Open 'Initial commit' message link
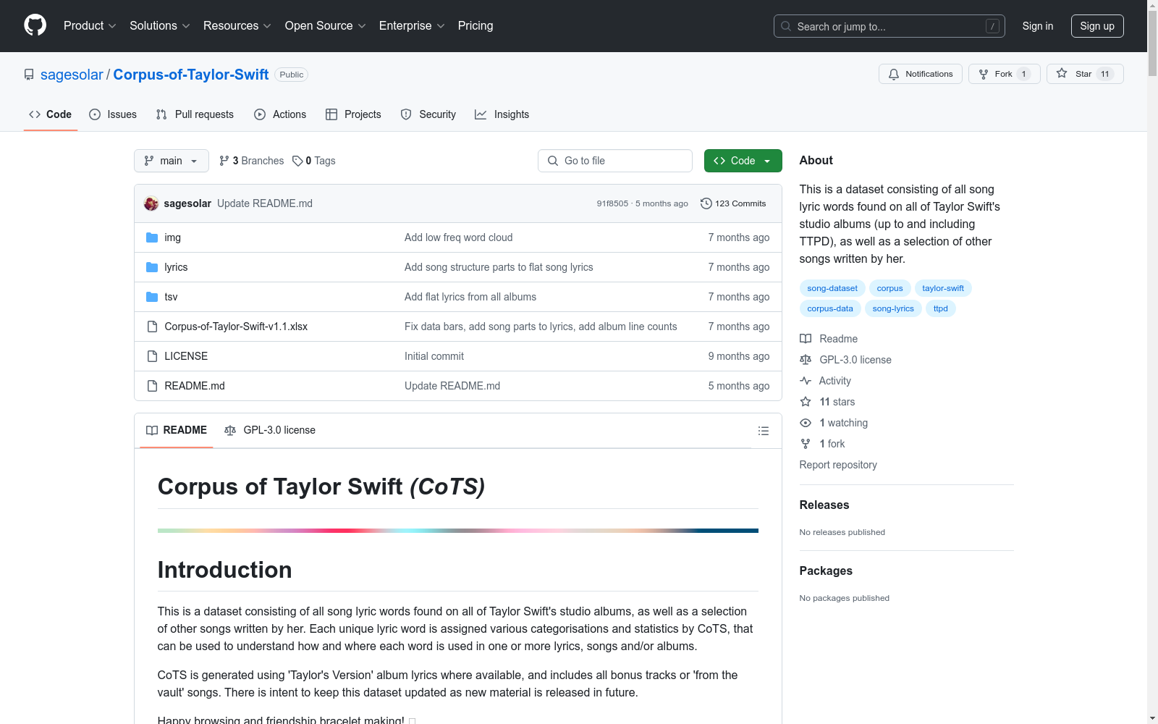The width and height of the screenshot is (1158, 724). click(434, 356)
